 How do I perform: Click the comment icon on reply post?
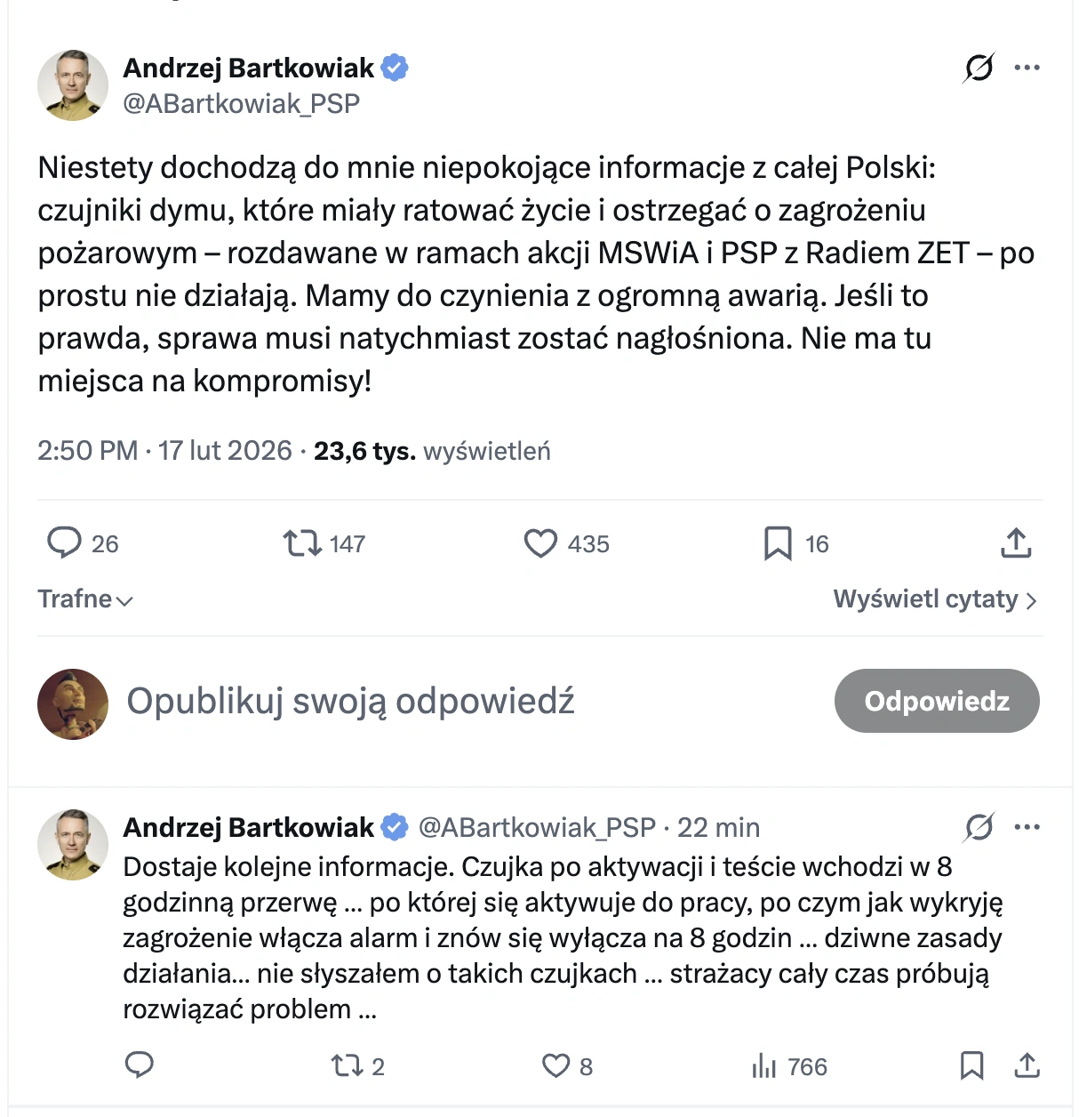(x=140, y=1065)
